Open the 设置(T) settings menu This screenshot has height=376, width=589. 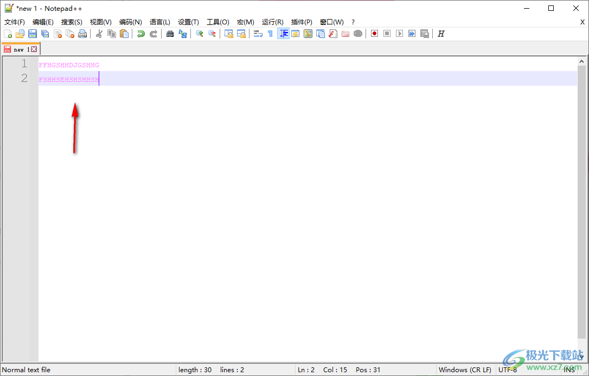188,22
